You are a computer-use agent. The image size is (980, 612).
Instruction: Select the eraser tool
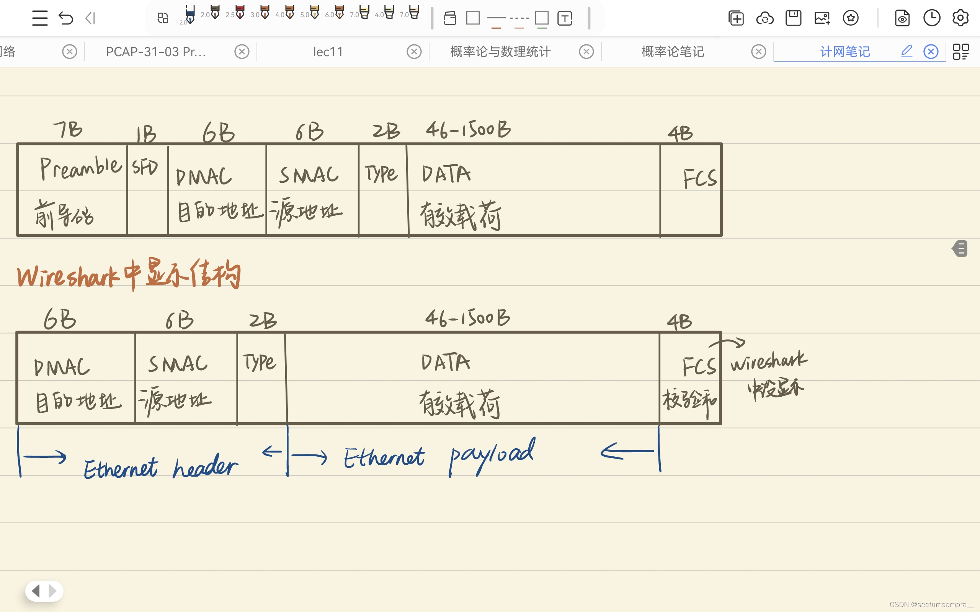(450, 18)
